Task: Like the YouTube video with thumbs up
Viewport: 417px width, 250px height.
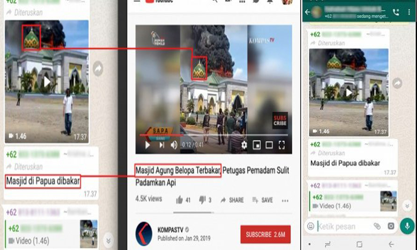Action: pos(180,200)
